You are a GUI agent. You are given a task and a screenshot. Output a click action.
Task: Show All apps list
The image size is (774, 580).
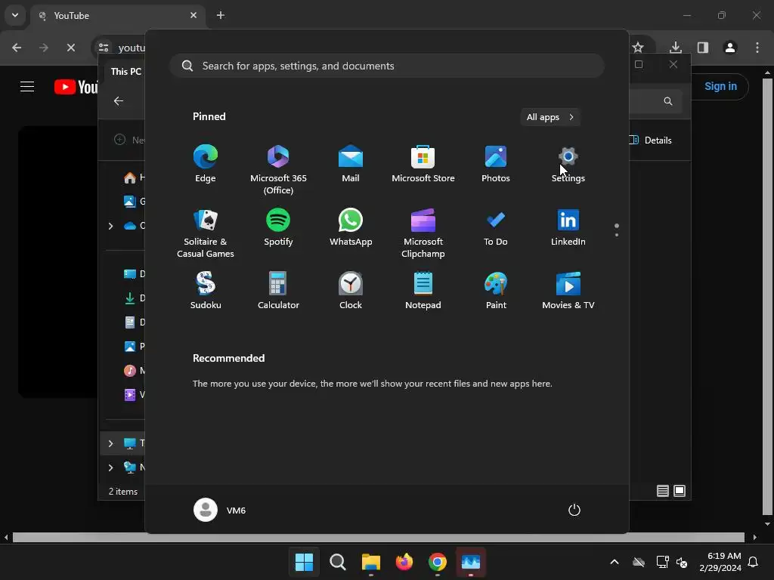[550, 117]
